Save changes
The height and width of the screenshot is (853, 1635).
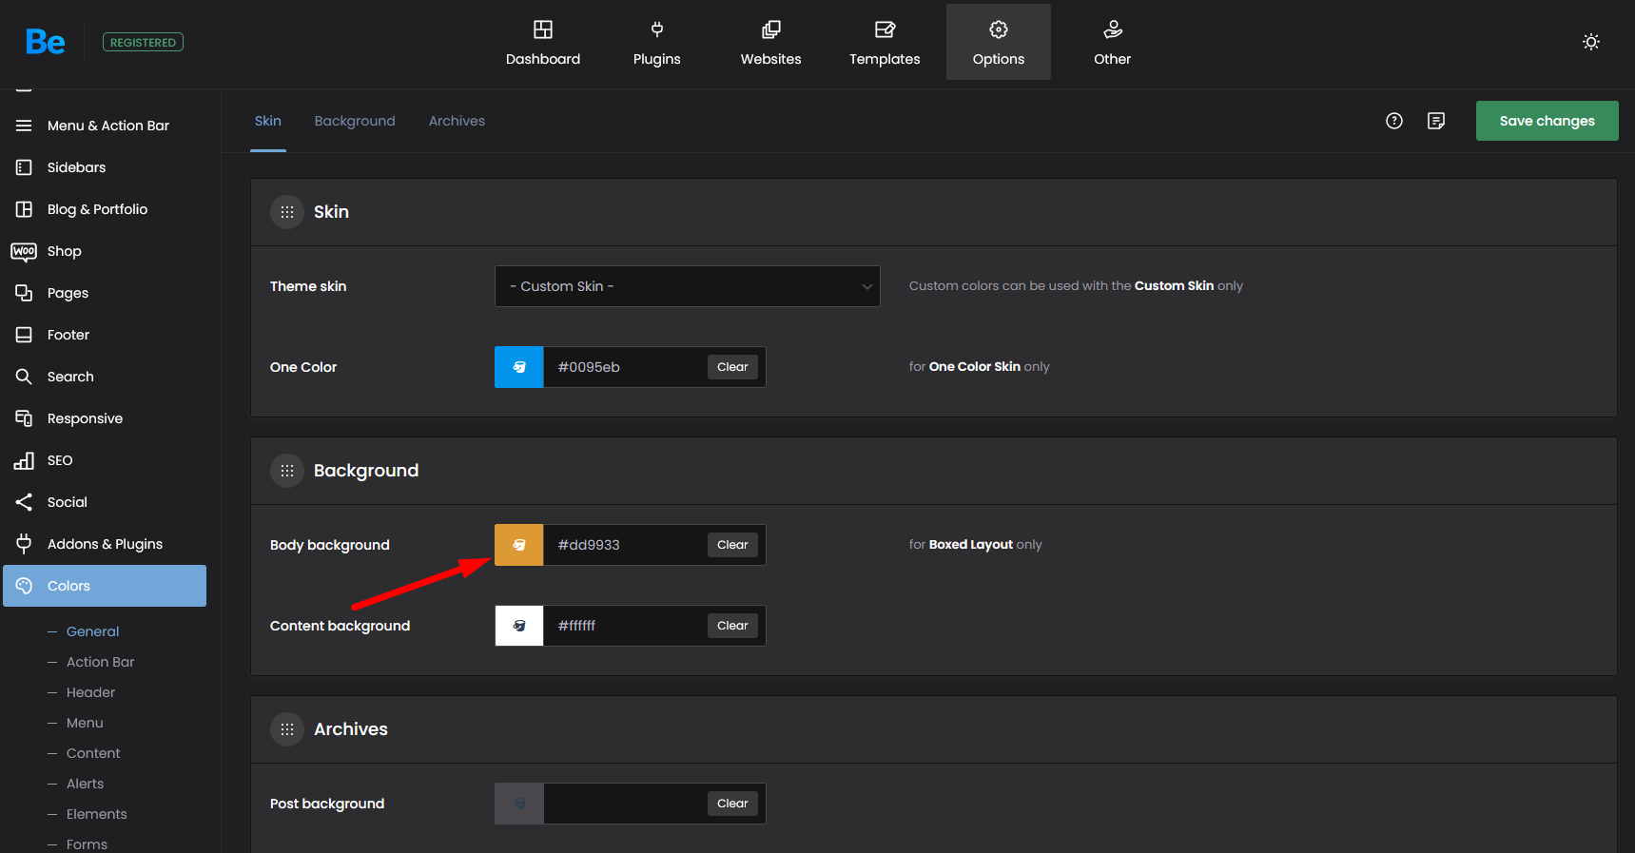(x=1547, y=121)
